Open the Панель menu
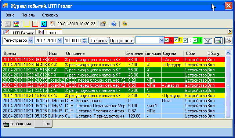This screenshot has width=235, height=138. coord(28,15)
